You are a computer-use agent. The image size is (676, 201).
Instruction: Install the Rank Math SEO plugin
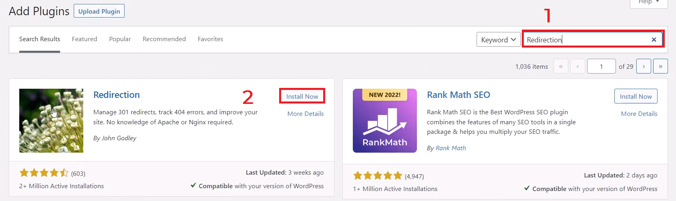pos(636,96)
